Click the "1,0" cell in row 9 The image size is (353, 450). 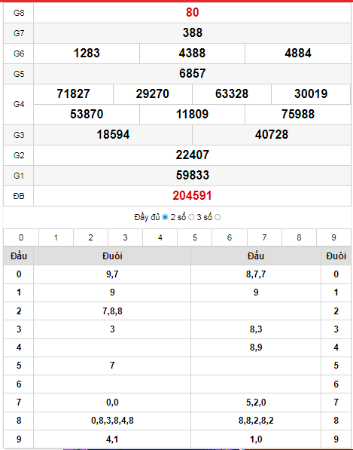pyautogui.click(x=256, y=439)
